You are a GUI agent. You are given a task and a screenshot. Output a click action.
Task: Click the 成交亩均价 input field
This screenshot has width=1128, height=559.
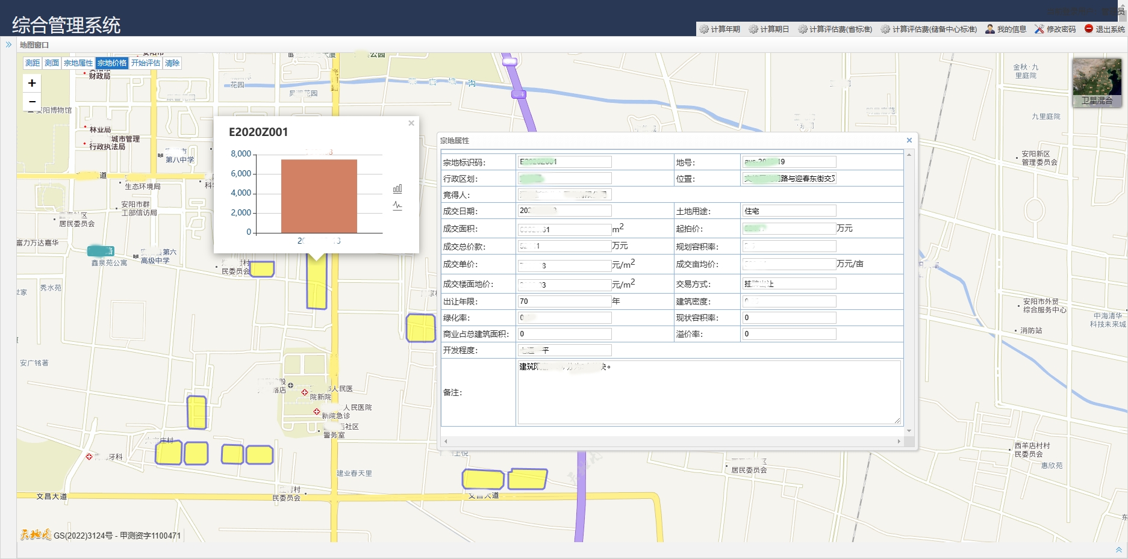789,264
